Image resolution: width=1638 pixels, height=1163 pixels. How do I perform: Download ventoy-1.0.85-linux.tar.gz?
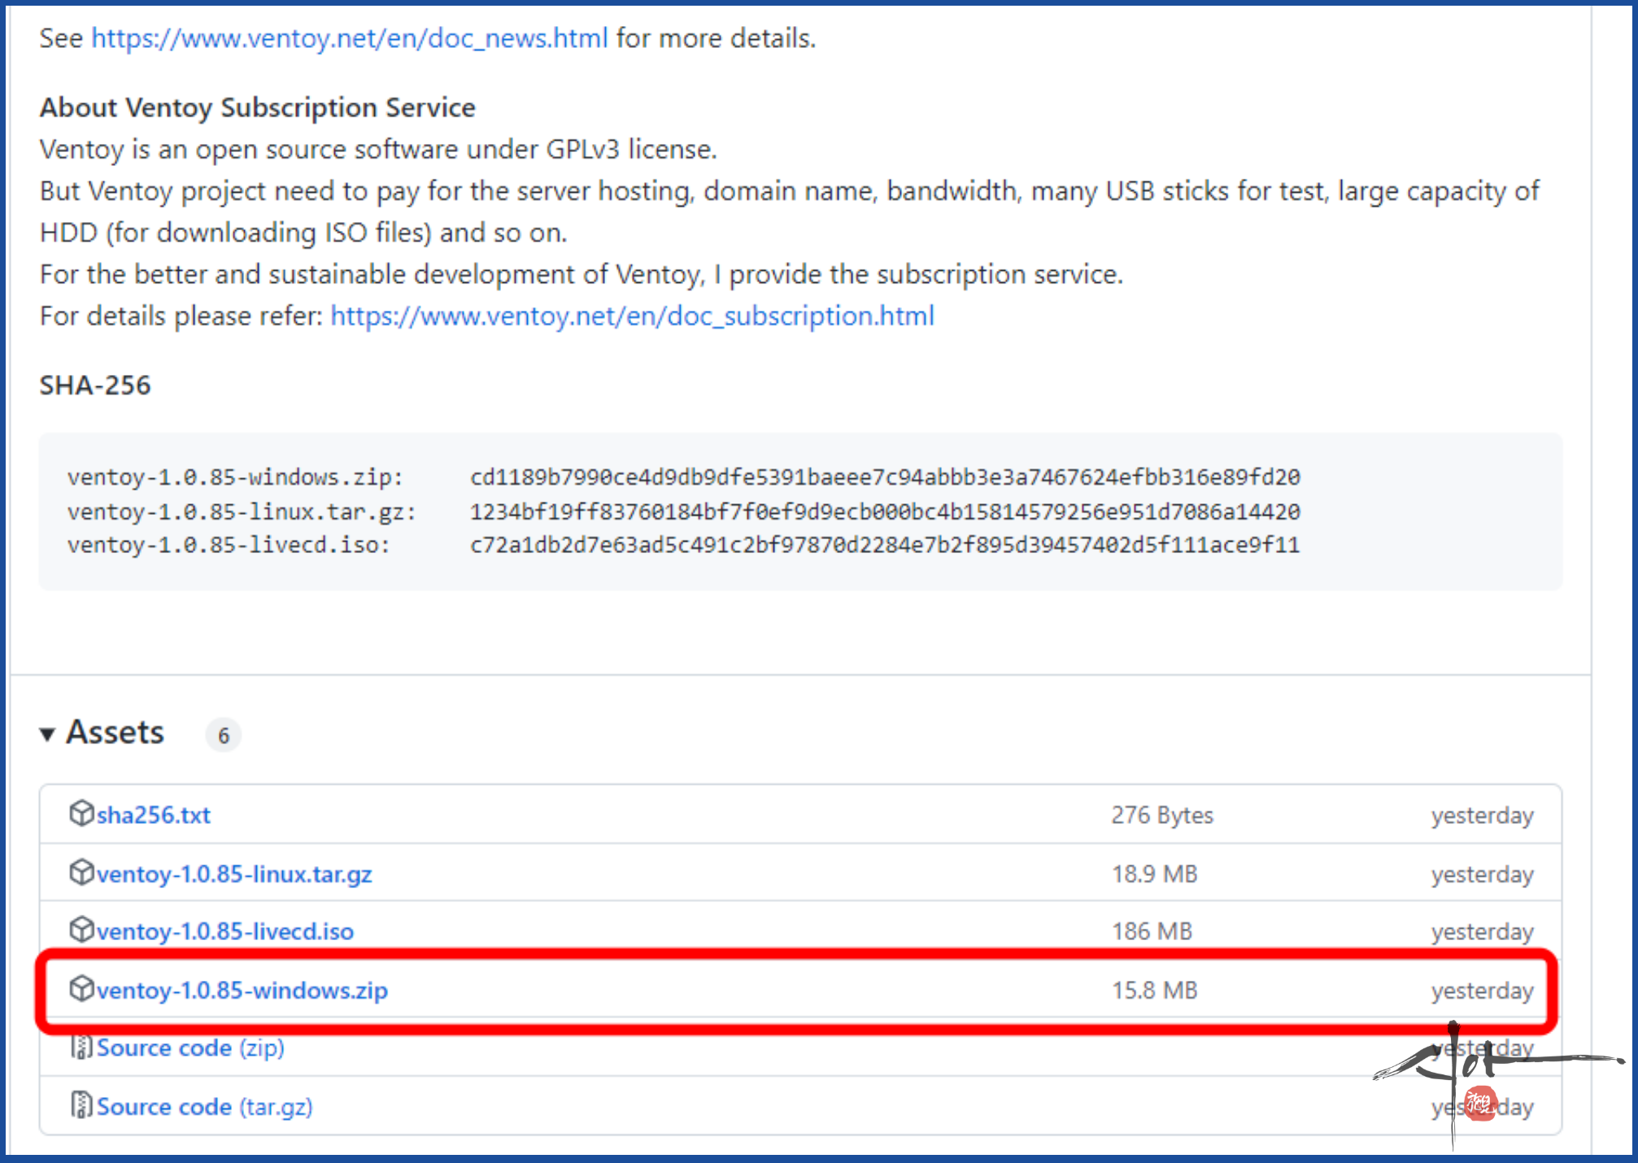(234, 874)
